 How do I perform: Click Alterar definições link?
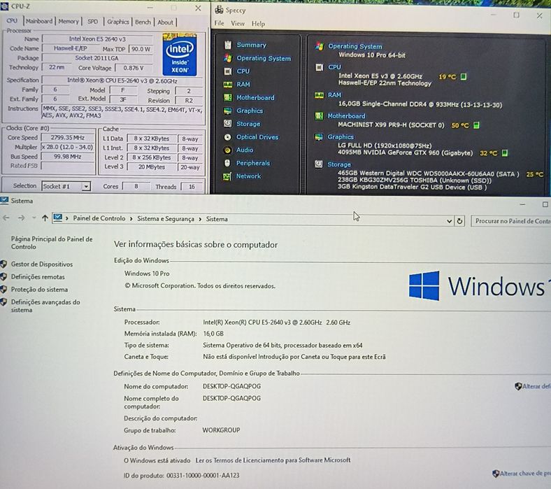tap(536, 386)
